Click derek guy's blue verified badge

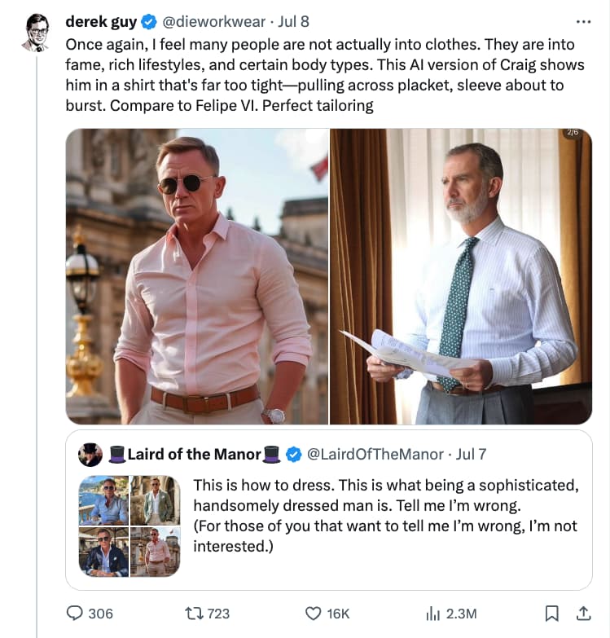pyautogui.click(x=149, y=21)
